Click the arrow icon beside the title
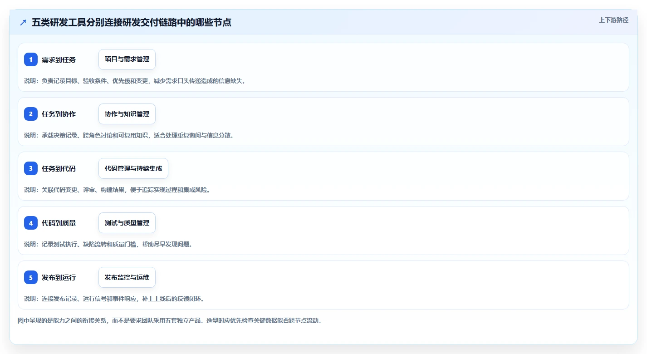The image size is (647, 354). 23,23
